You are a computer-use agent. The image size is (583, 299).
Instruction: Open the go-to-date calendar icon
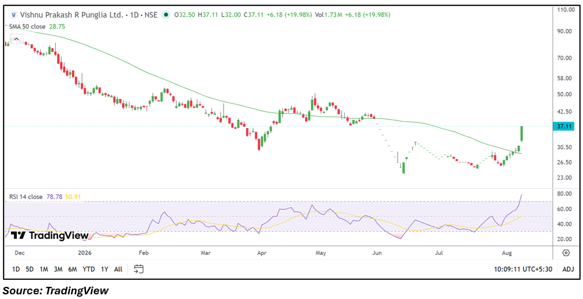139,269
